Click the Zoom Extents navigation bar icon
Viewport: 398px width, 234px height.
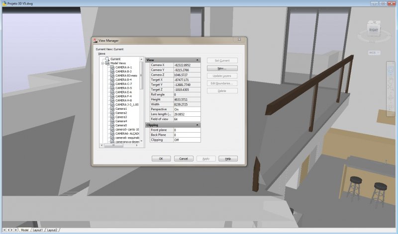coord(391,88)
